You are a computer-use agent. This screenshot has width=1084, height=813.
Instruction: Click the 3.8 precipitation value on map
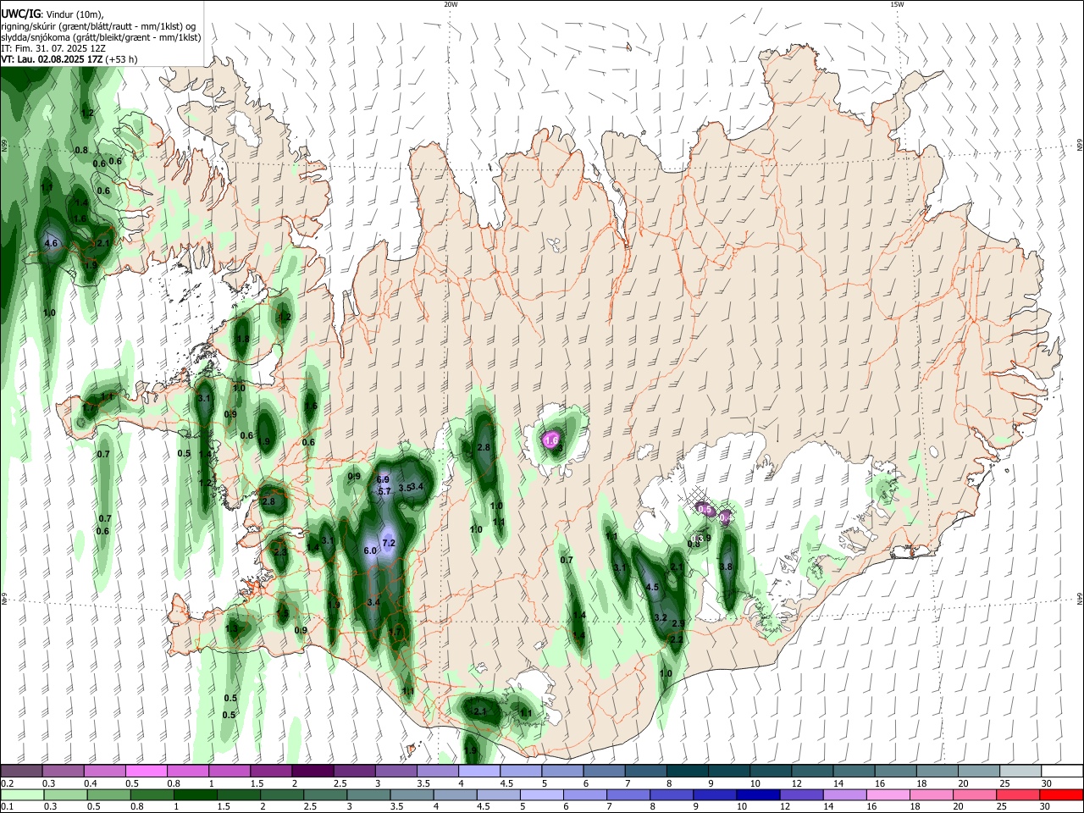(726, 567)
